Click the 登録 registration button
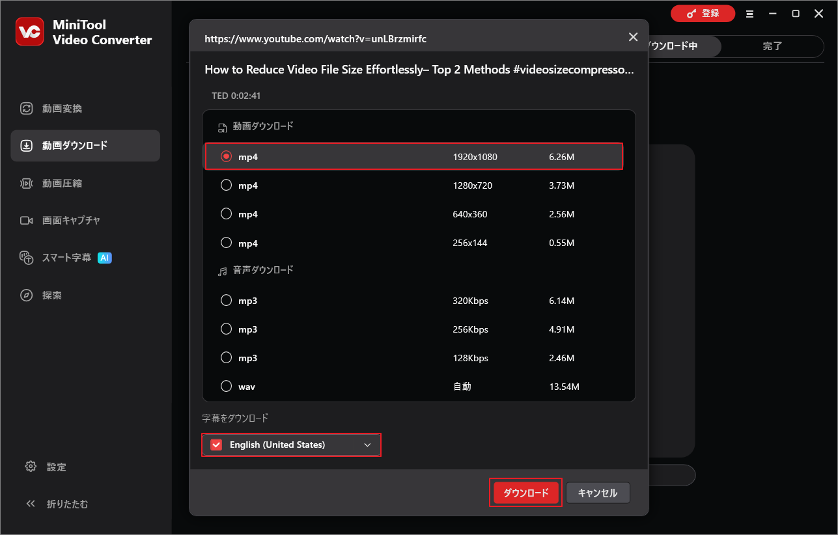Viewport: 838px width, 535px height. pos(703,13)
